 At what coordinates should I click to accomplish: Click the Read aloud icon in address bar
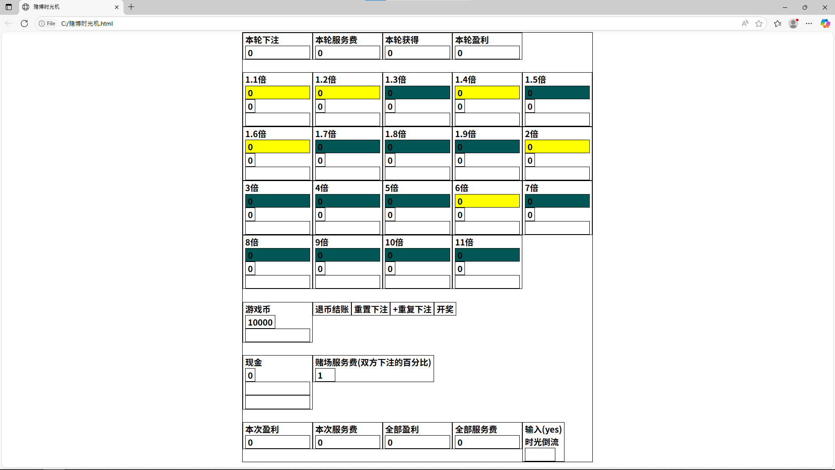click(745, 23)
